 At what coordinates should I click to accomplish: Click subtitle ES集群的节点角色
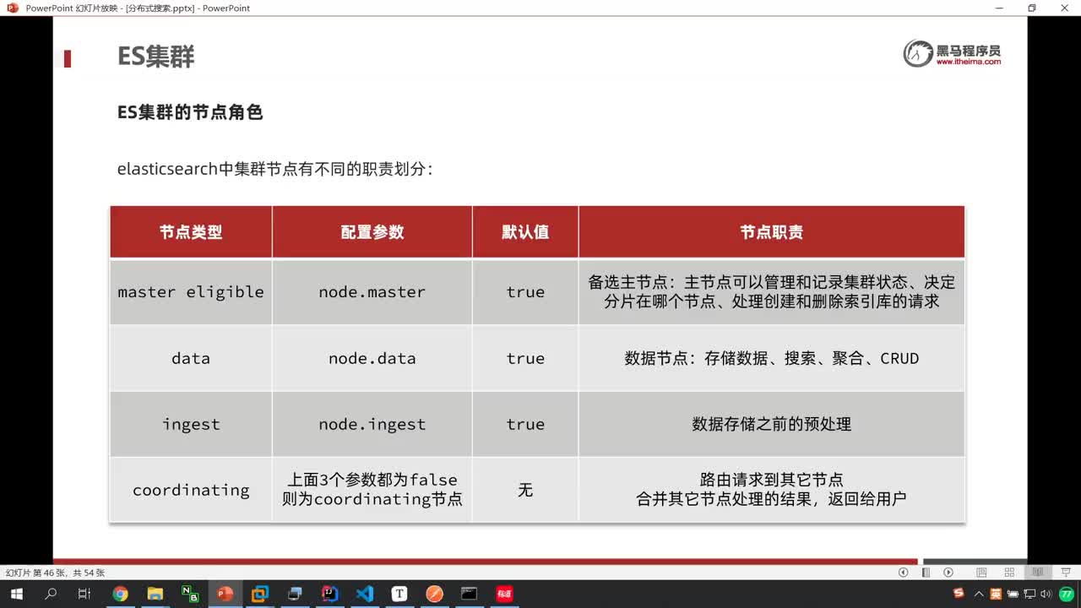[190, 112]
